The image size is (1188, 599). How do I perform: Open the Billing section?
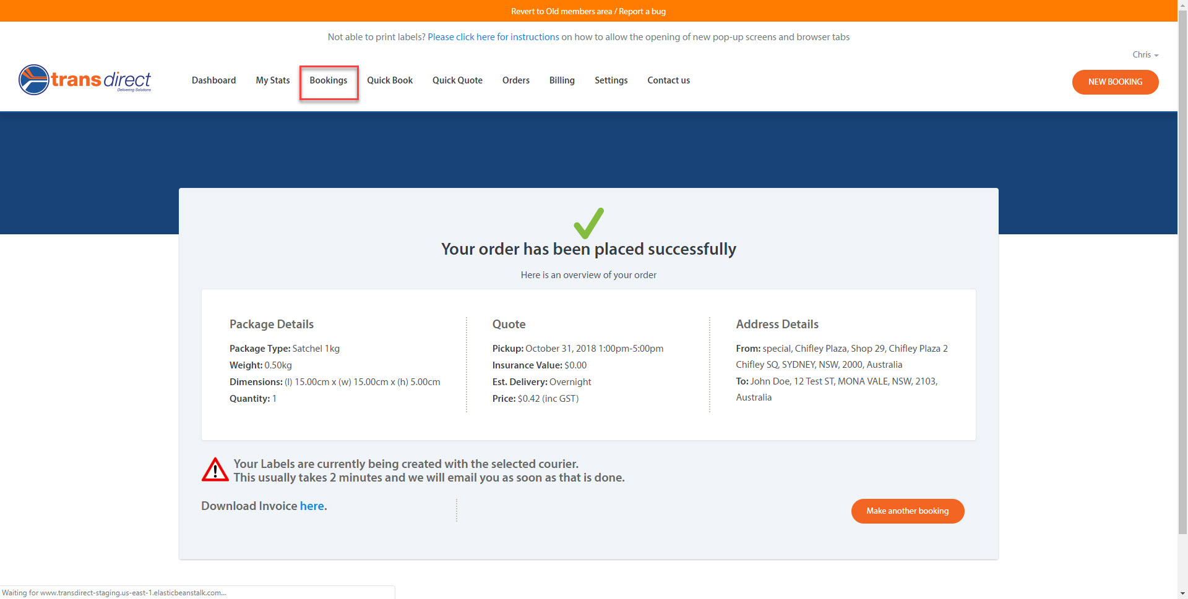[x=562, y=80]
